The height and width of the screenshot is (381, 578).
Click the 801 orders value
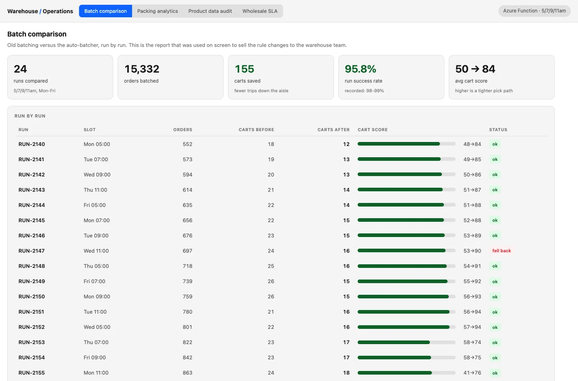pyautogui.click(x=187, y=327)
